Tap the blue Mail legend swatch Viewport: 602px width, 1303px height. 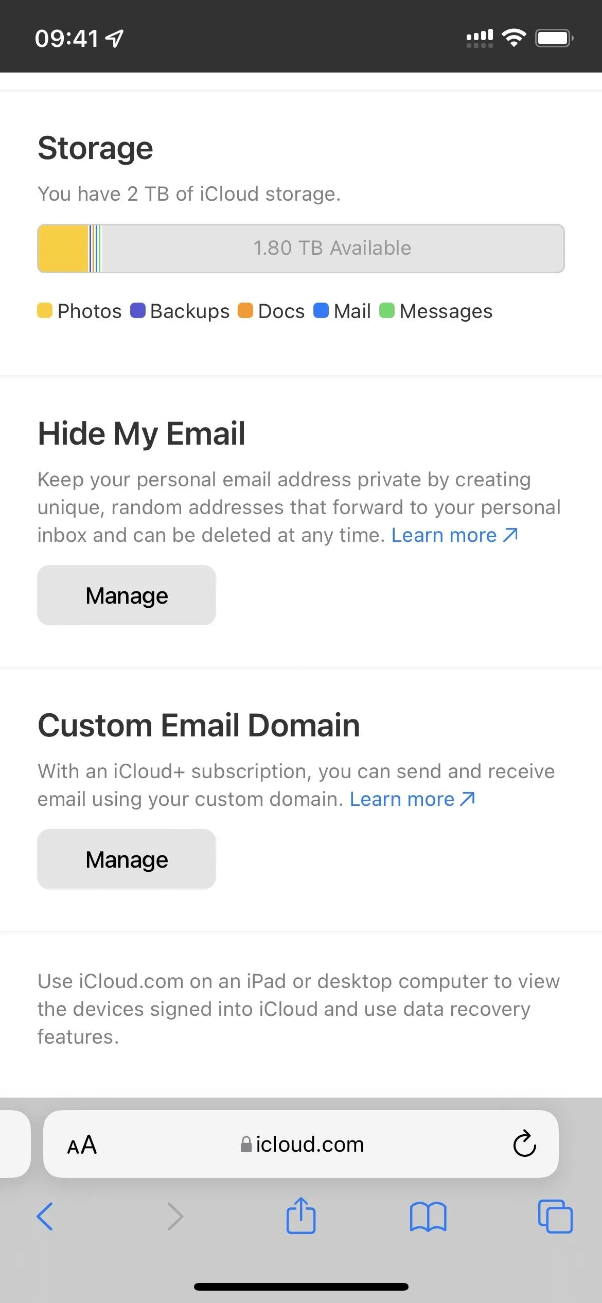click(x=321, y=311)
